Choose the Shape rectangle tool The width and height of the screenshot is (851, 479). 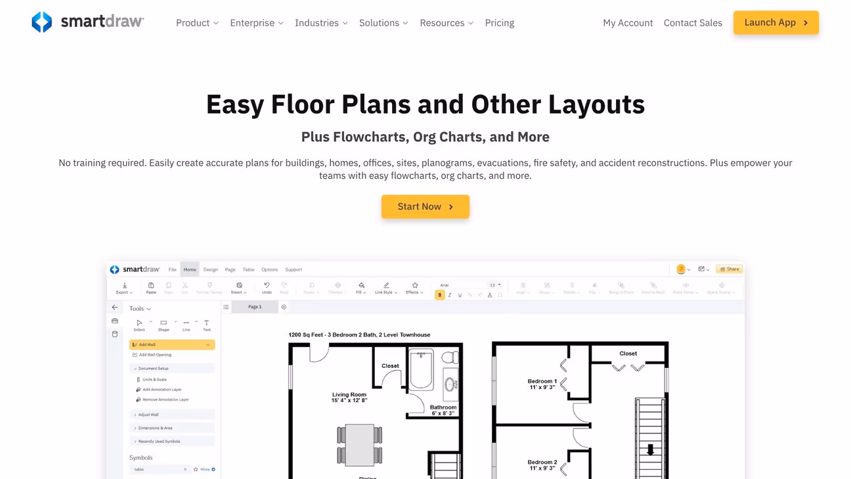164,325
